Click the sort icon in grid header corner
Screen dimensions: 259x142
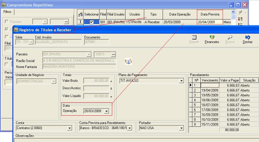click(x=80, y=14)
